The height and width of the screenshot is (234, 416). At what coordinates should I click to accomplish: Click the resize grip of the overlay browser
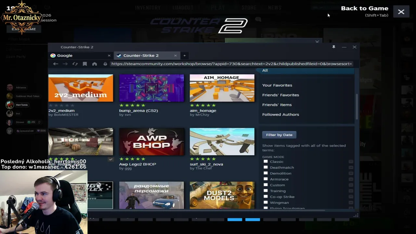356,215
